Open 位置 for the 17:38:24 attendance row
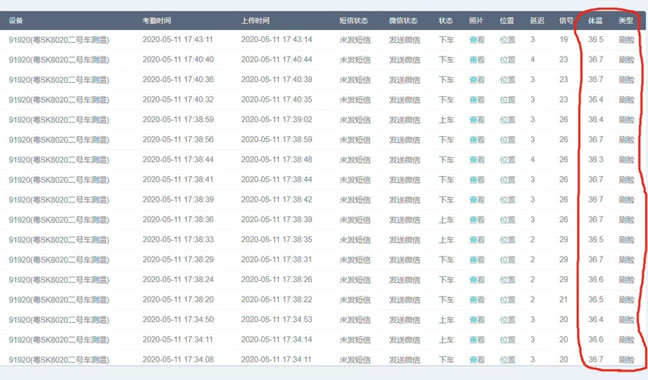The width and height of the screenshot is (648, 380). (x=507, y=280)
